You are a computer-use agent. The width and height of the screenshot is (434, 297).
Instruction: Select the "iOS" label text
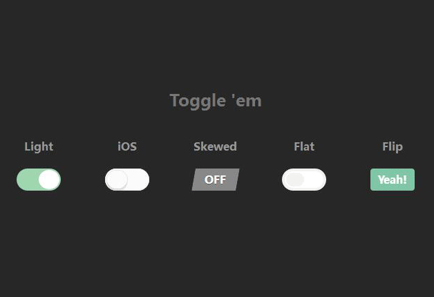(x=127, y=146)
